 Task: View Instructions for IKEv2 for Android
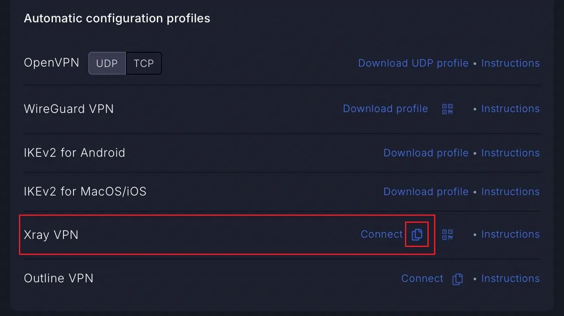point(510,153)
